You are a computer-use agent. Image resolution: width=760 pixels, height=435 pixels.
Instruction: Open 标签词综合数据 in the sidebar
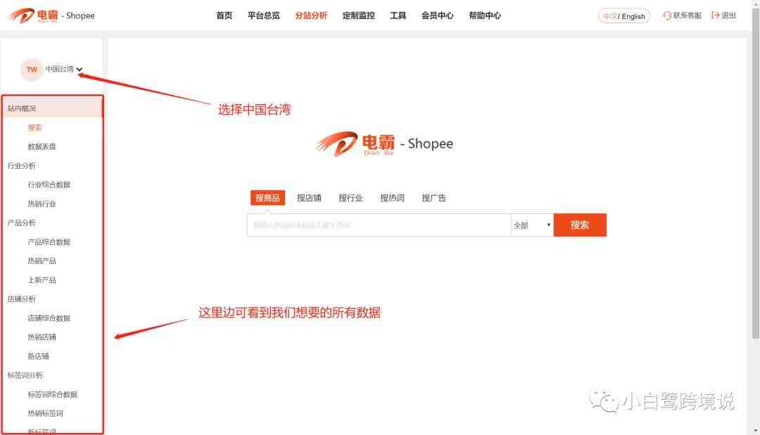pyautogui.click(x=52, y=394)
